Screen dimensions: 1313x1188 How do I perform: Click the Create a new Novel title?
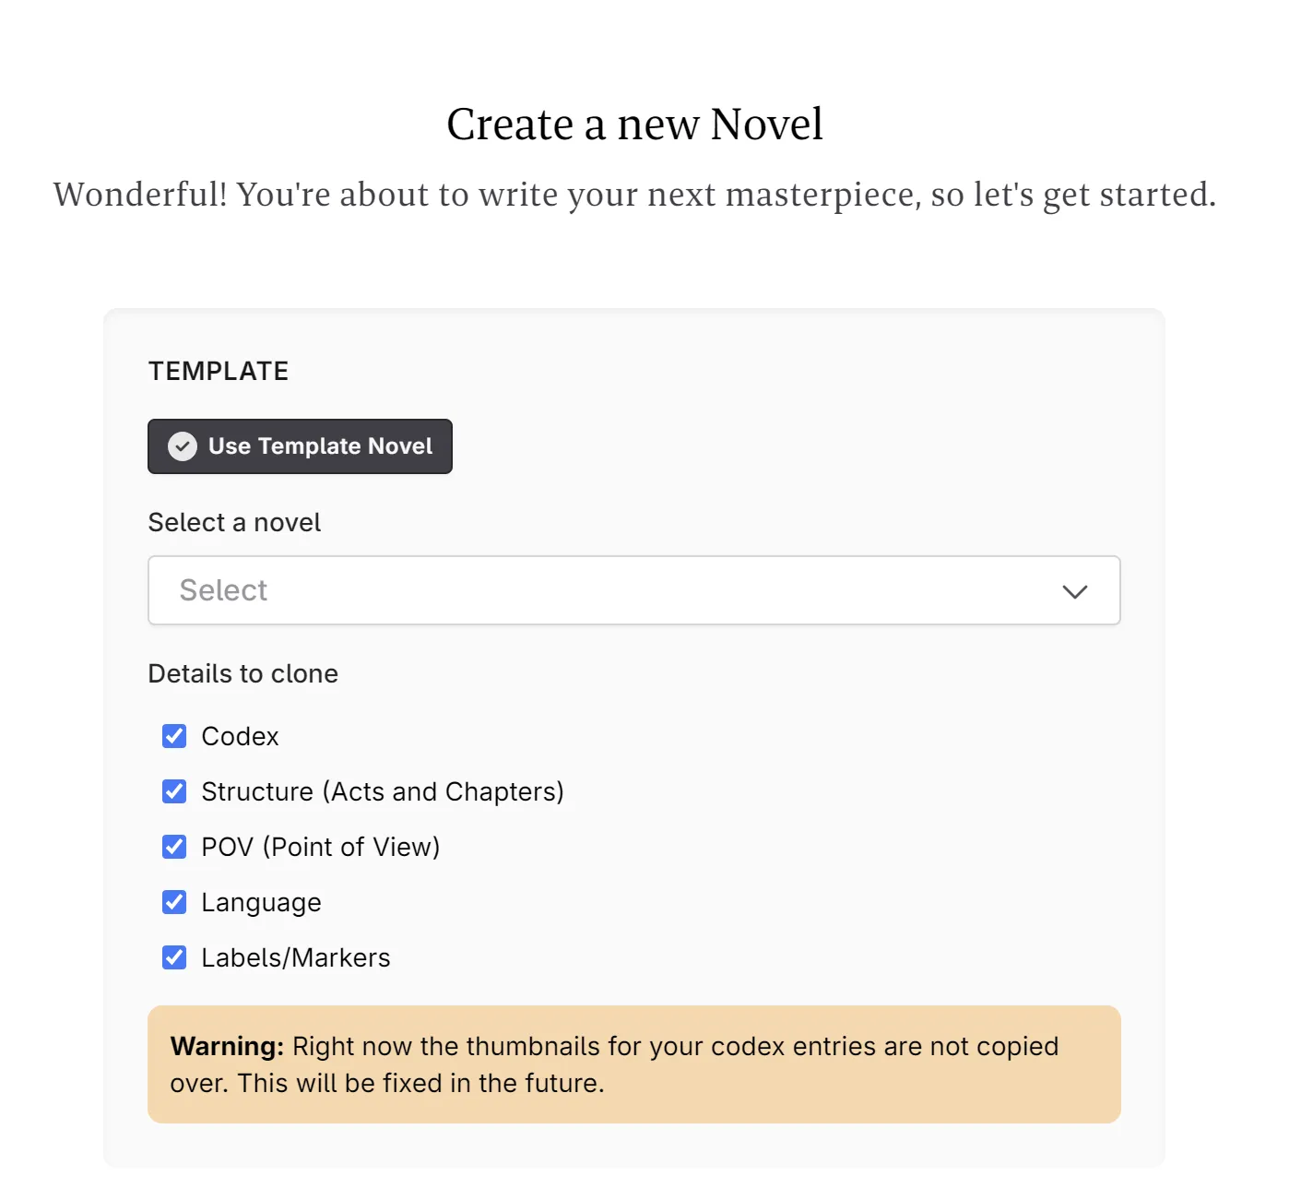634,123
